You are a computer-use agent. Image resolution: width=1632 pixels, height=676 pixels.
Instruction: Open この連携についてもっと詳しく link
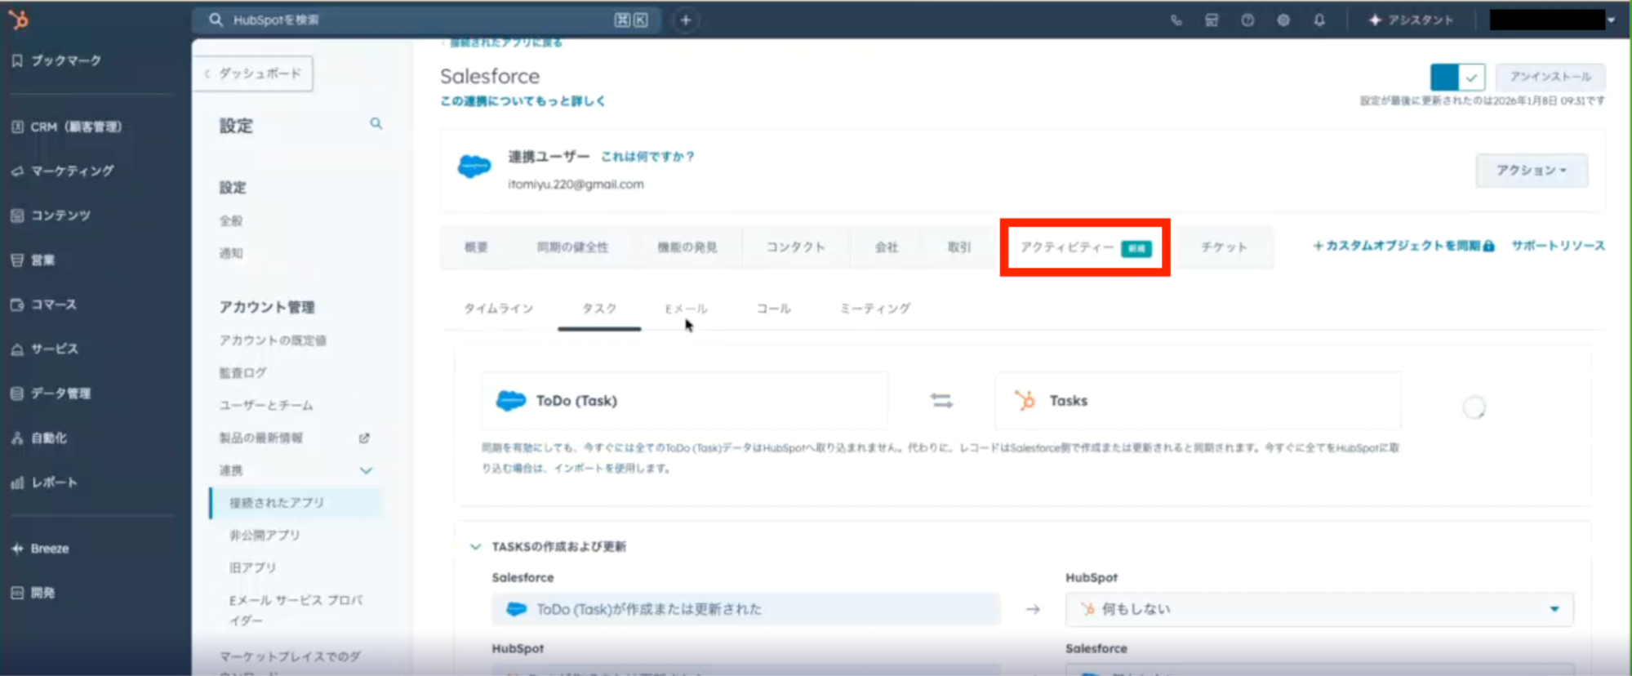(523, 101)
